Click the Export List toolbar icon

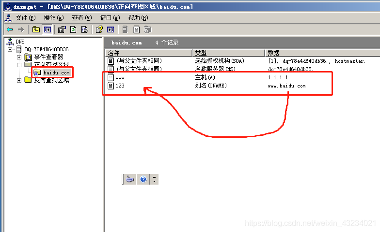tap(84, 29)
